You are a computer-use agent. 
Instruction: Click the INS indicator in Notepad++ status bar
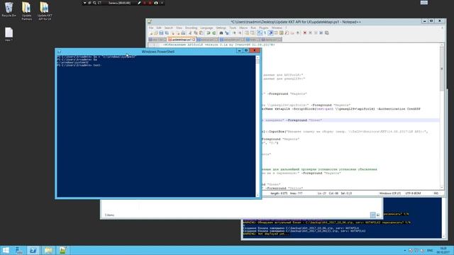[436, 193]
